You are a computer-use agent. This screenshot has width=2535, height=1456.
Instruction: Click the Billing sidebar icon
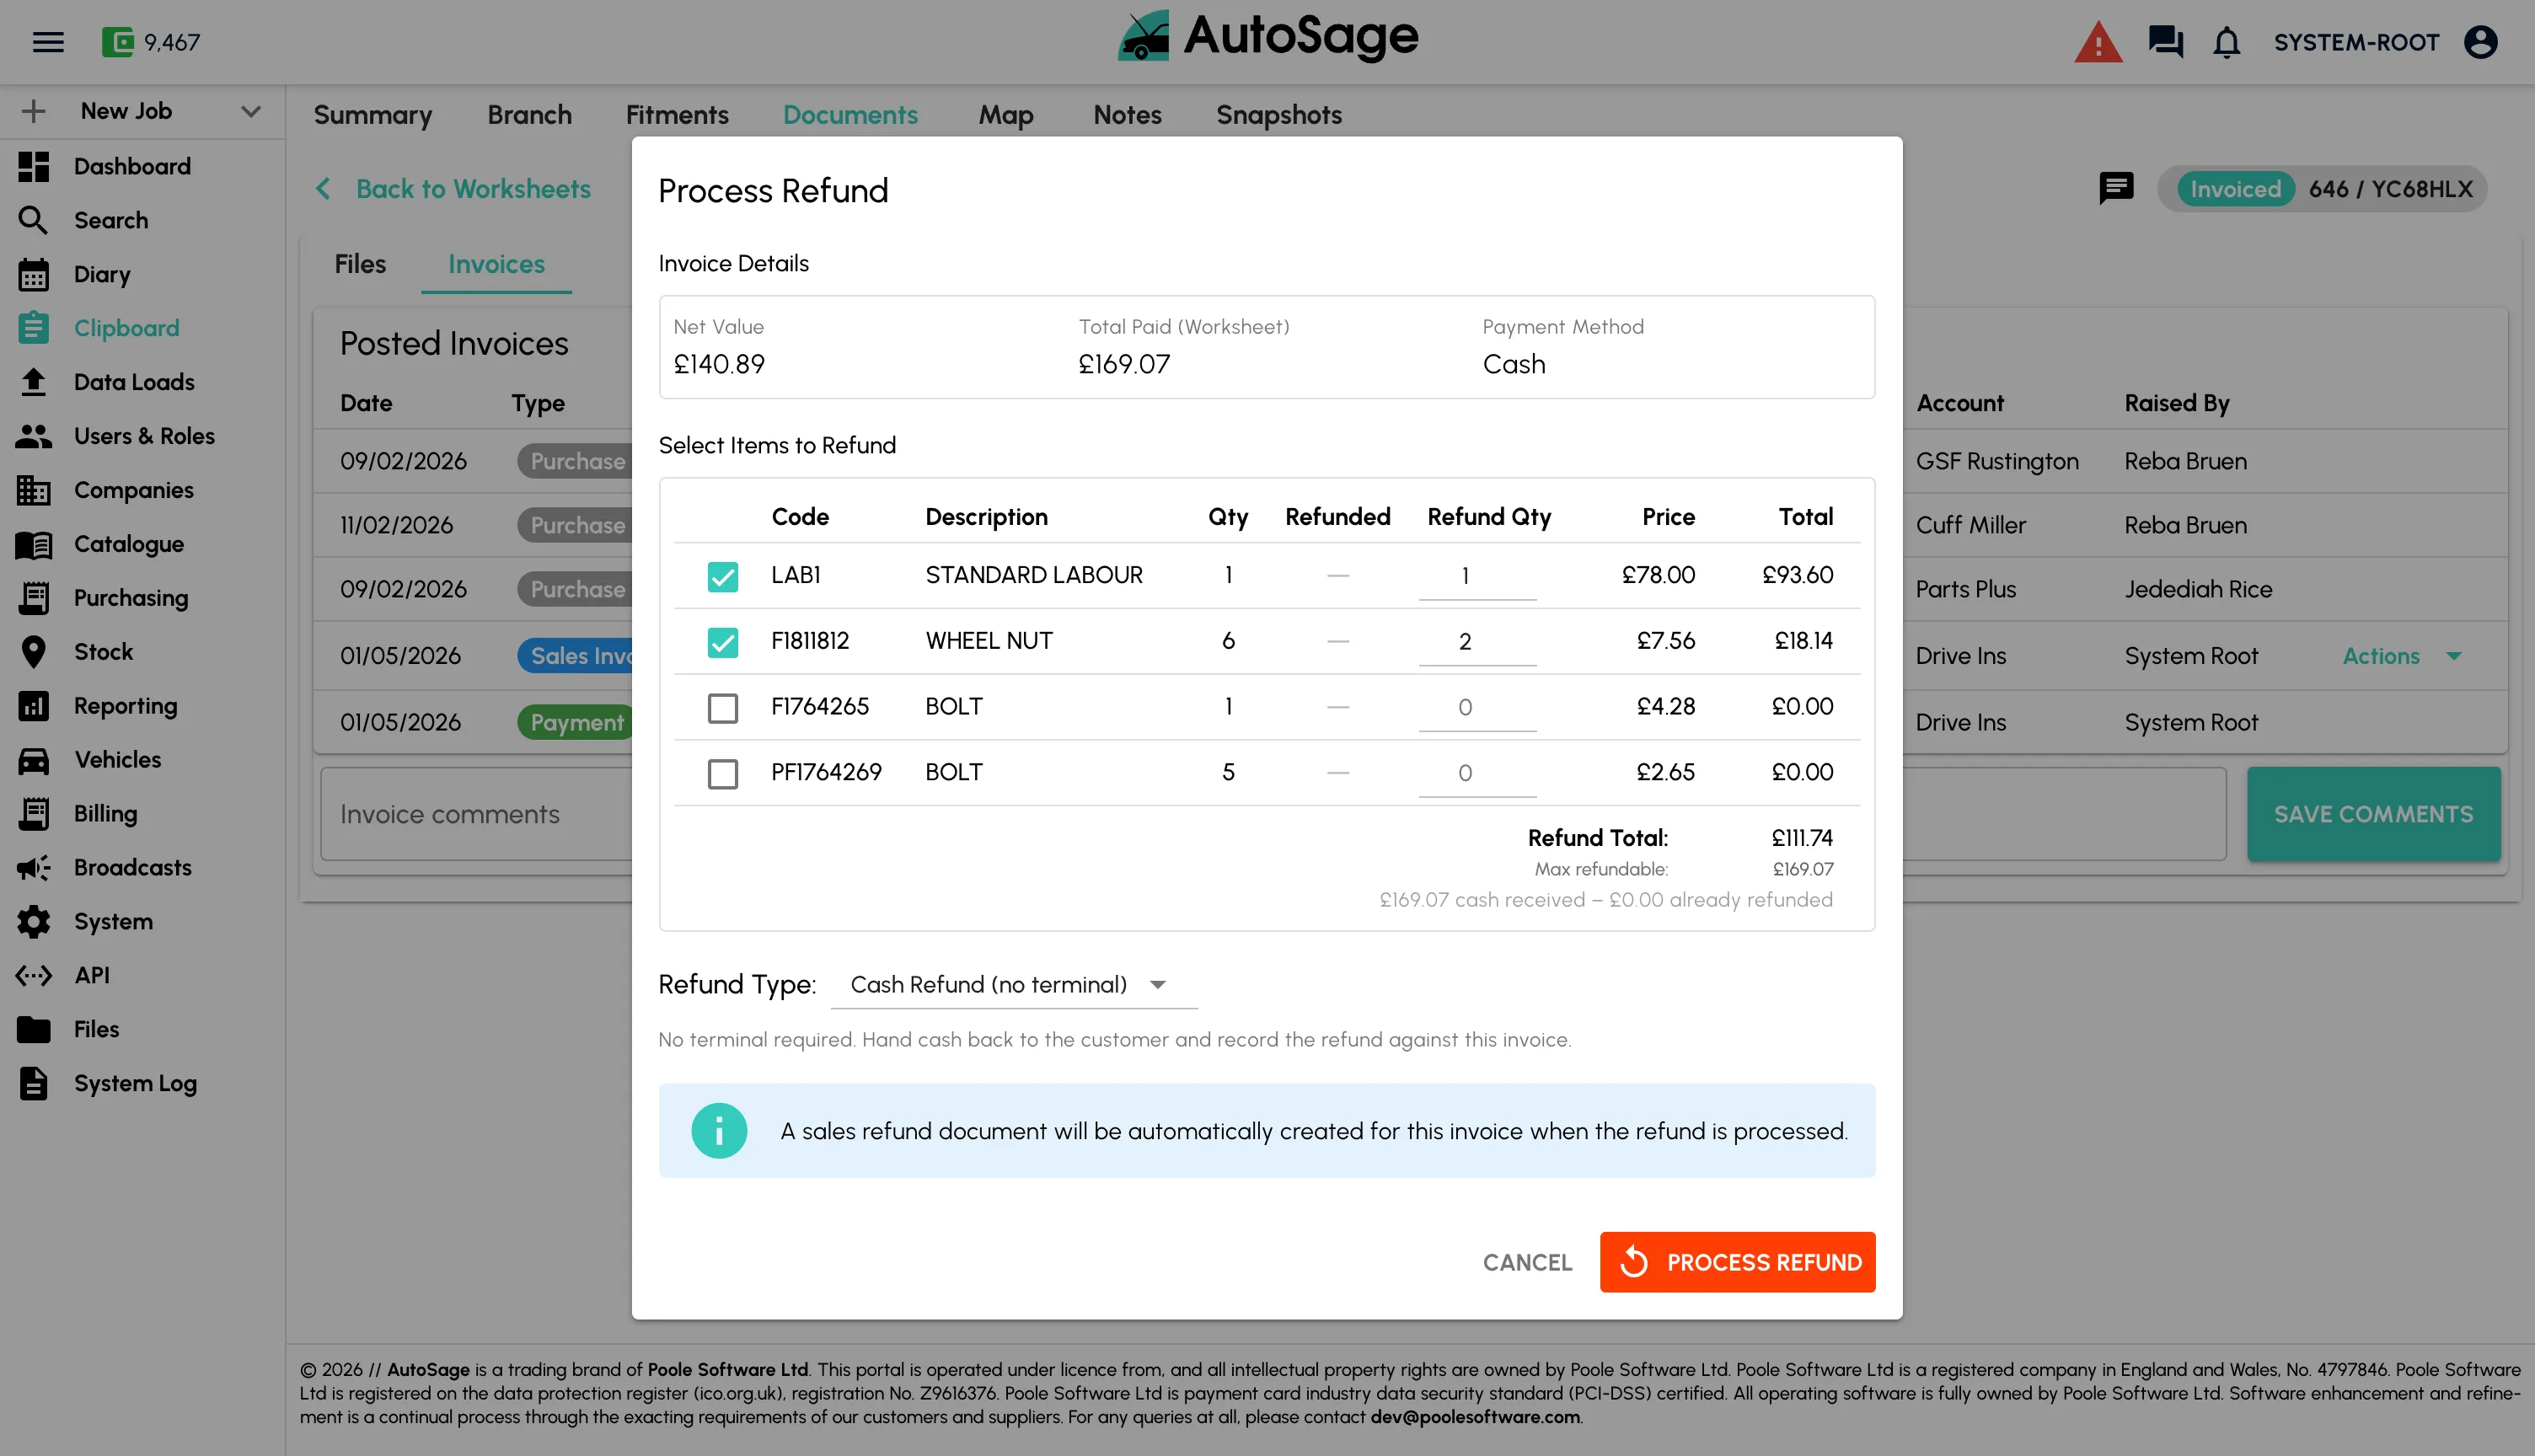tap(34, 814)
